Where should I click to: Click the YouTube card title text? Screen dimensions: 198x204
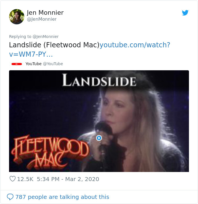[x=34, y=64]
